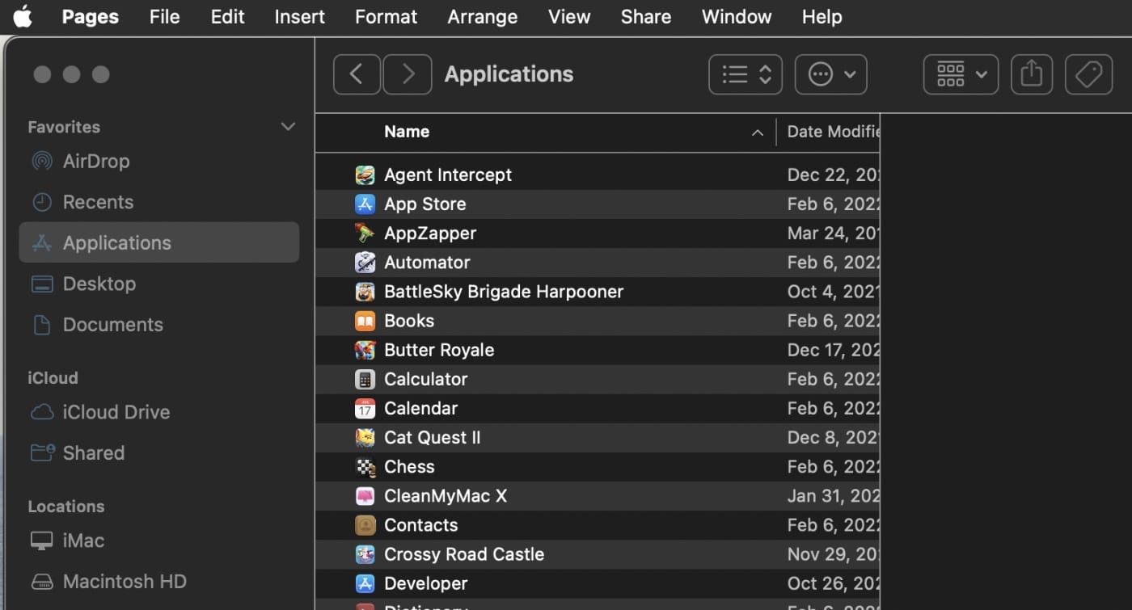Open the group-by grid dropdown
Screen dimensions: 1132x610
tap(961, 74)
